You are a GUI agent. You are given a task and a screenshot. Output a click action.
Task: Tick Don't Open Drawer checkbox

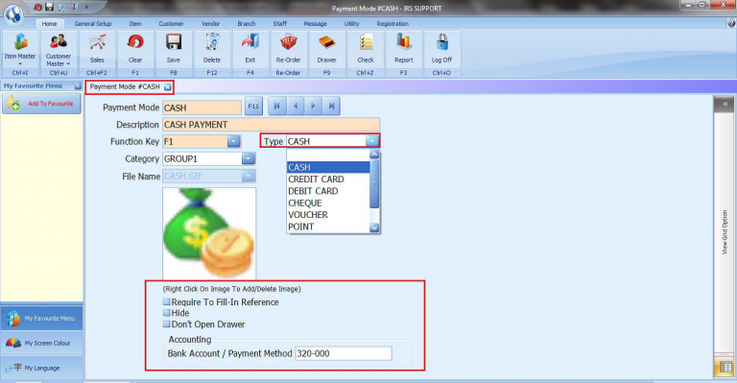coord(166,323)
